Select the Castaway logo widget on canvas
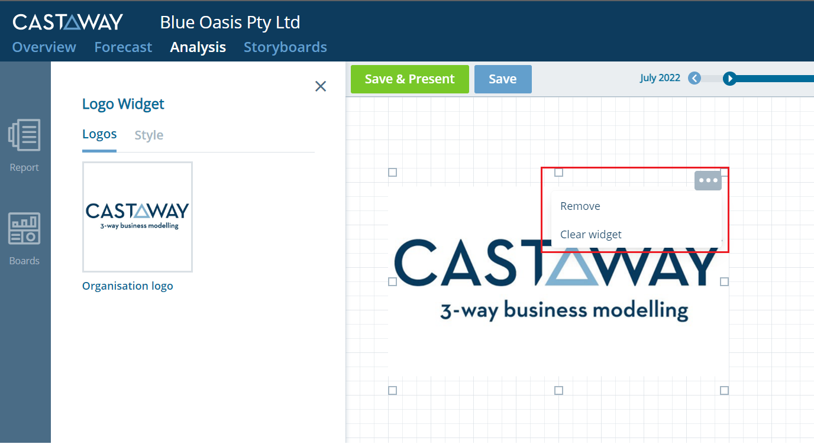Screen dimensions: 814x444 [x=558, y=281]
